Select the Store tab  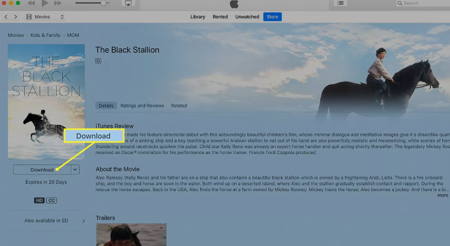[x=272, y=17]
